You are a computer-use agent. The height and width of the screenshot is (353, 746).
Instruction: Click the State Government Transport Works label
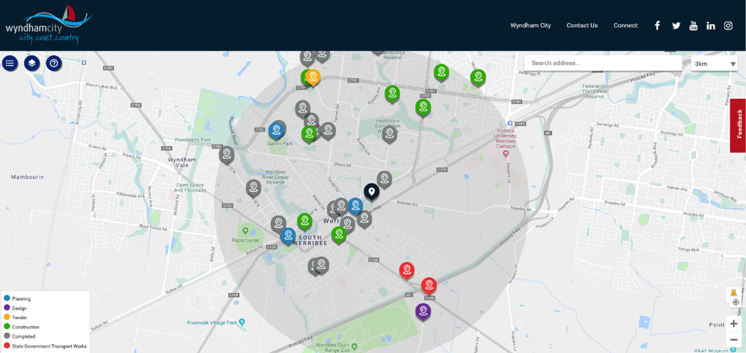[49, 346]
